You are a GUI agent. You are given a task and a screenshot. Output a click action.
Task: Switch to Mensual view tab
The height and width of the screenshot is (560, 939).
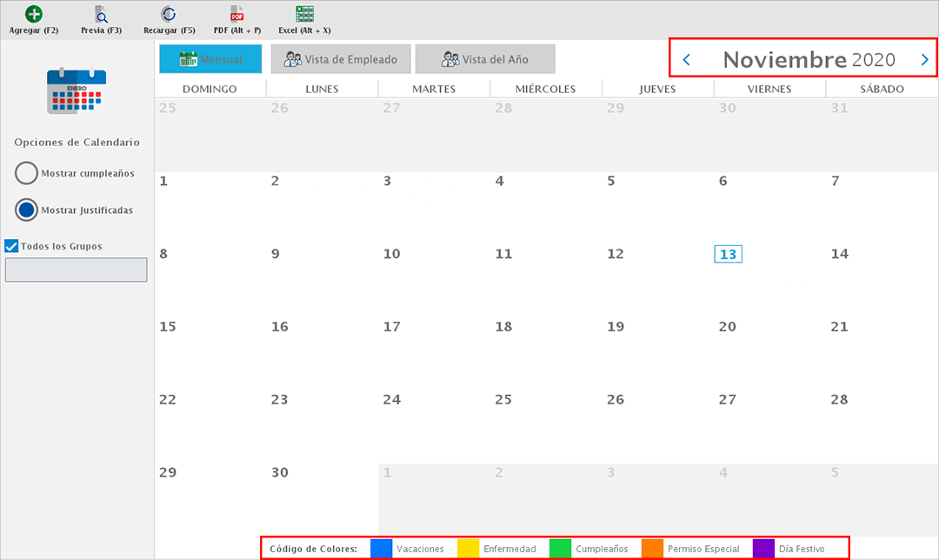210,59
